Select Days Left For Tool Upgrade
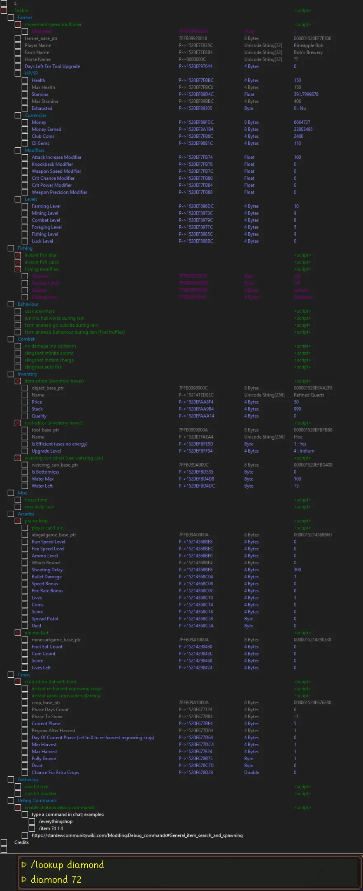Viewport: 363px width, 891px height. [52, 66]
